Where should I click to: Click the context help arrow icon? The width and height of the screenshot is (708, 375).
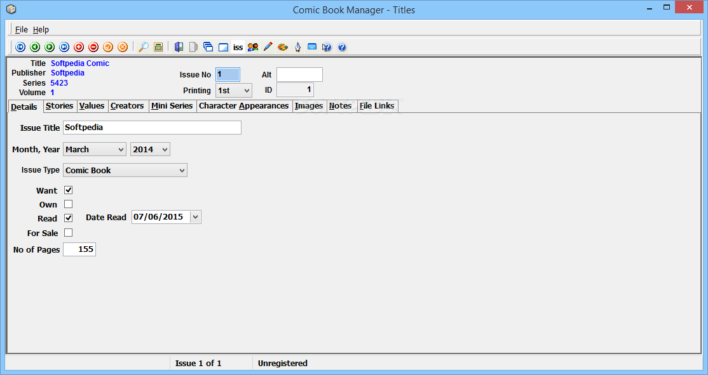click(x=327, y=47)
